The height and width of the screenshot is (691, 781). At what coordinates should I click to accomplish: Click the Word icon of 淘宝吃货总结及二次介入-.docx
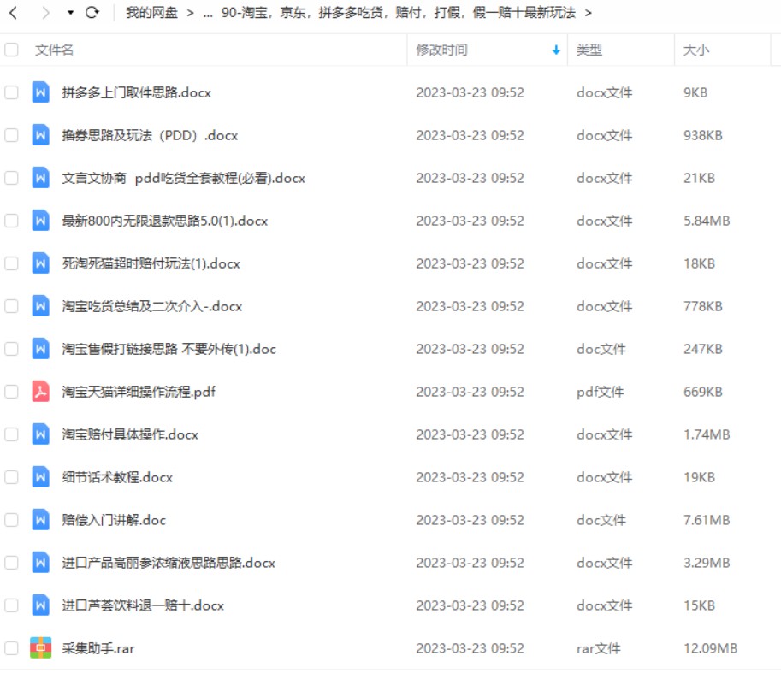41,306
